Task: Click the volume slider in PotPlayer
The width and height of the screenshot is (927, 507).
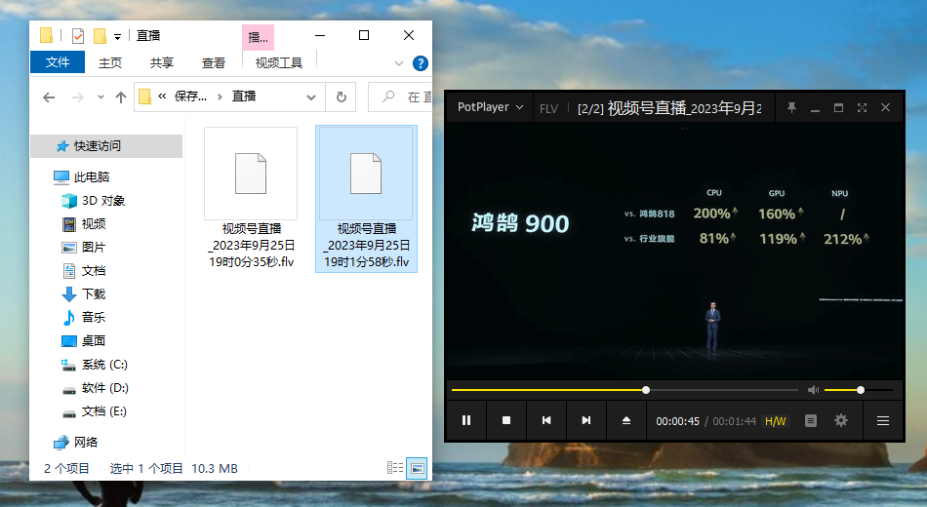Action: tap(859, 390)
